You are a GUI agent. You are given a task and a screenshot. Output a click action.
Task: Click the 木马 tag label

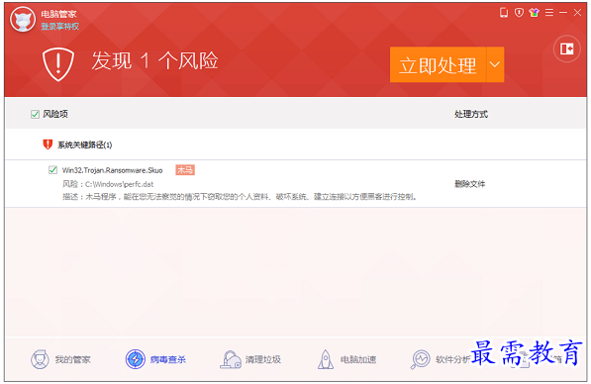185,170
